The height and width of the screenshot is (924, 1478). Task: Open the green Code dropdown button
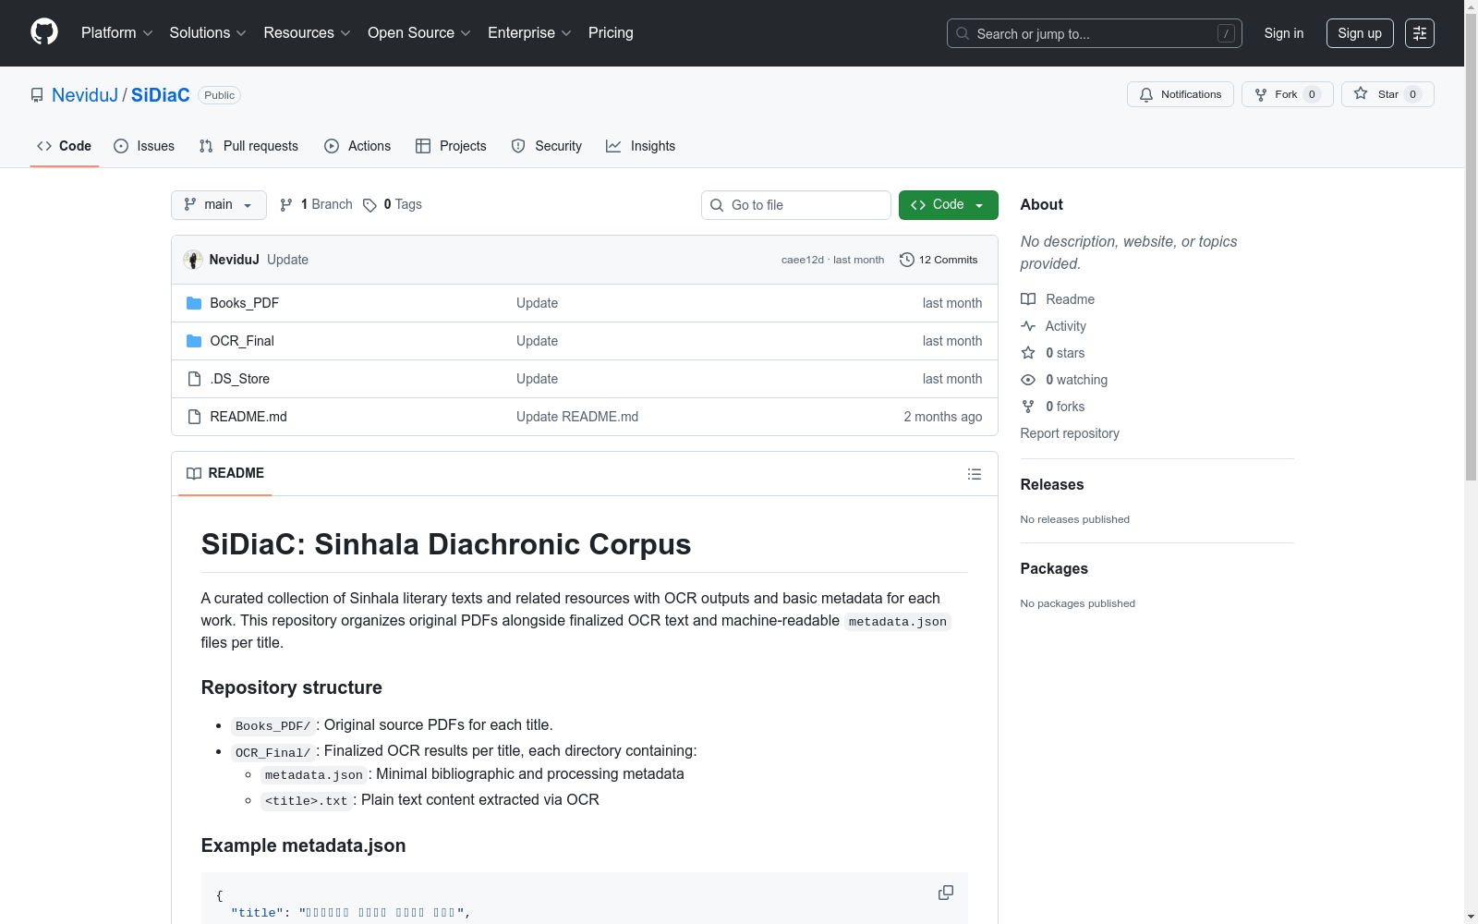tap(948, 205)
